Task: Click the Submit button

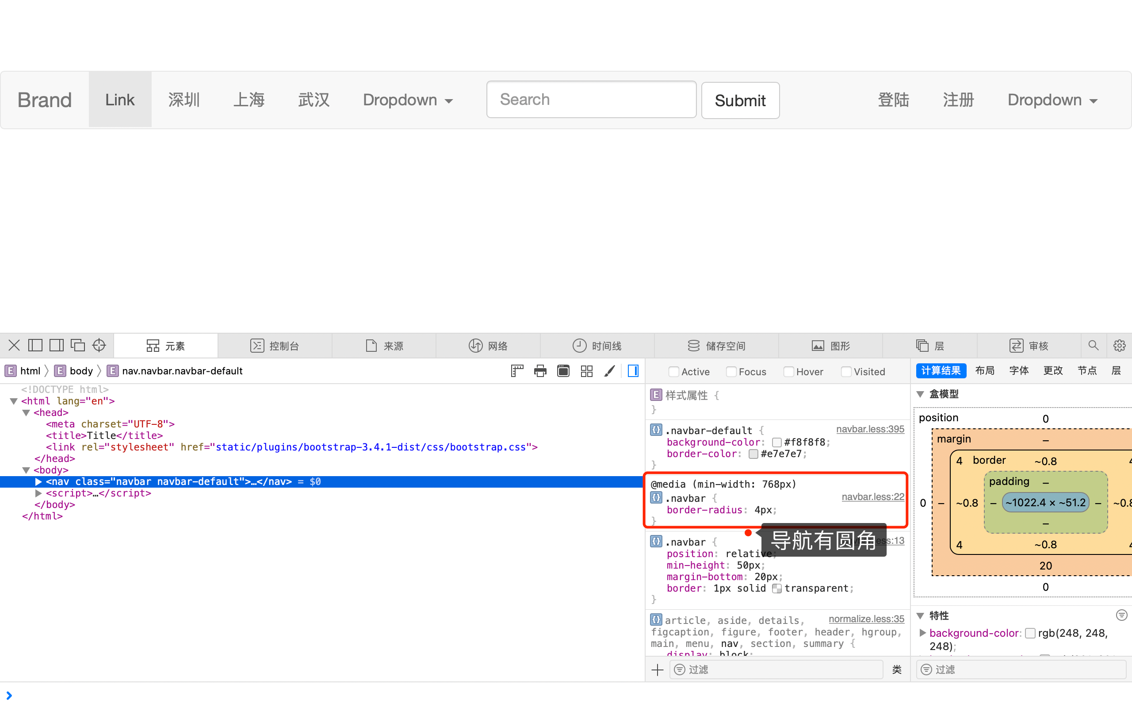Action: [x=740, y=100]
